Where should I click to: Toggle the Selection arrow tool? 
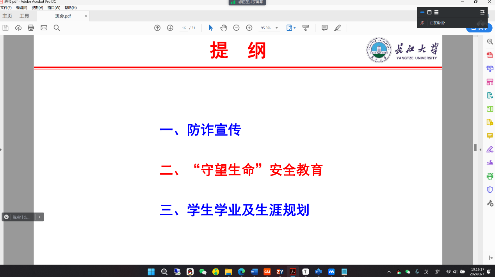[x=211, y=28]
